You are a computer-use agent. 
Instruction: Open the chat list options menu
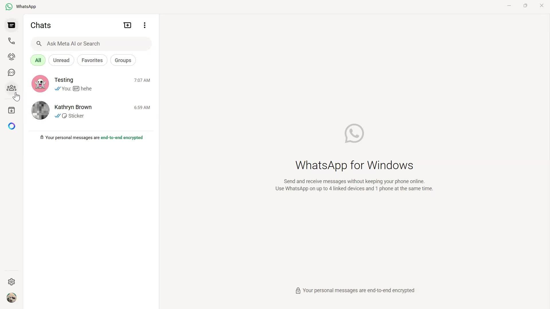pos(144,25)
